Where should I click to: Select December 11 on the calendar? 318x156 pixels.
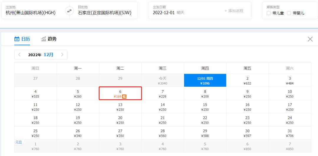(x=36, y=106)
